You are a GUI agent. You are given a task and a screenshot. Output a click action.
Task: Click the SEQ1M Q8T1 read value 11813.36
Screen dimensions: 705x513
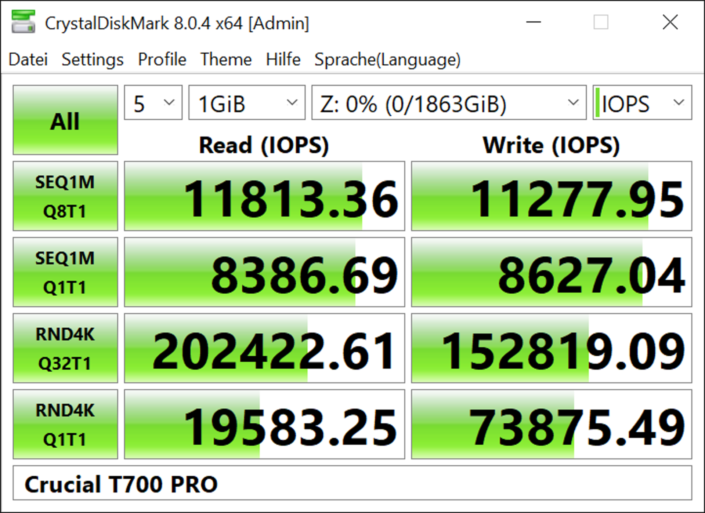click(264, 196)
